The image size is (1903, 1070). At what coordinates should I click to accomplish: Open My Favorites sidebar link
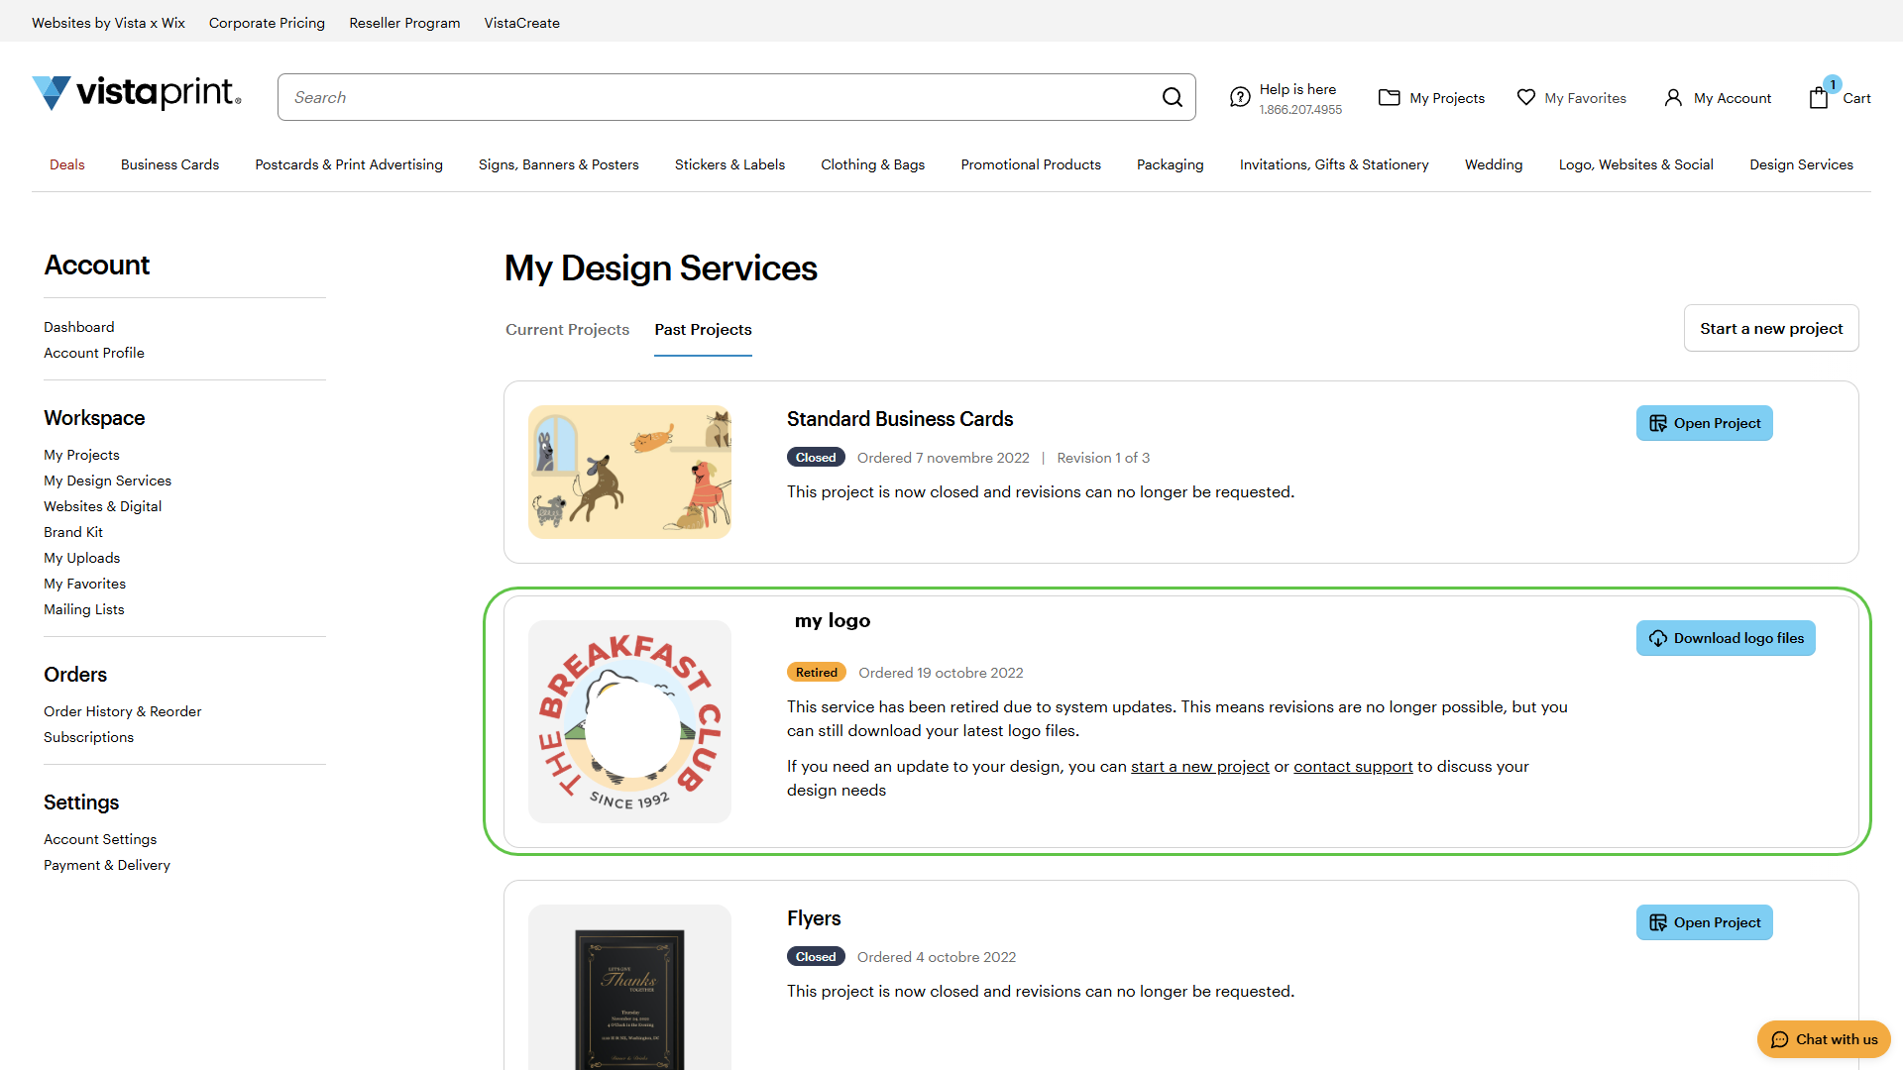pyautogui.click(x=84, y=584)
